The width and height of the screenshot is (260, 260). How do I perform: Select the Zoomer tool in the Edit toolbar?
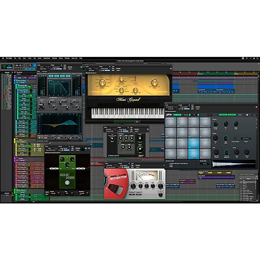tap(30, 65)
